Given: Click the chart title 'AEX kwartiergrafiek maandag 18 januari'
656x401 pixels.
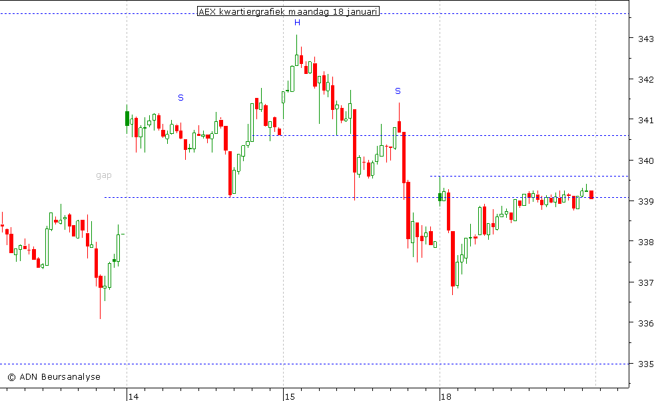Looking at the screenshot, I should [x=288, y=11].
